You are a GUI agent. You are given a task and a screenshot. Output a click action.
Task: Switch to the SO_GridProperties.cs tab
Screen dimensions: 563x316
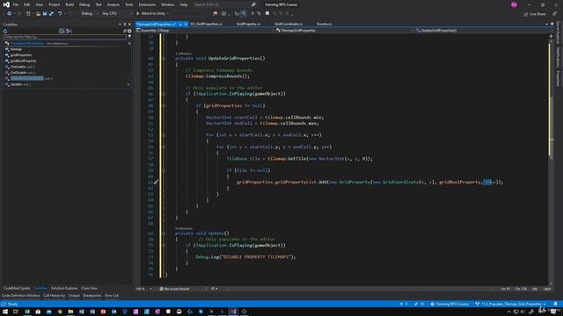207,24
